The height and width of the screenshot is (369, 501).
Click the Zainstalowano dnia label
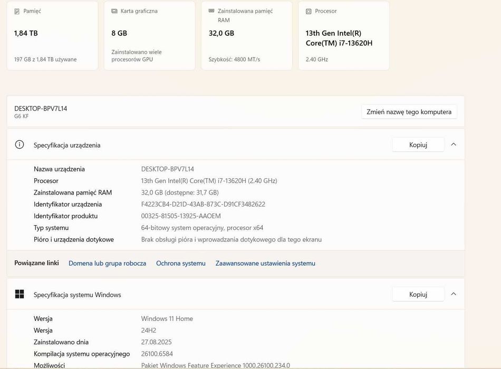[61, 342]
